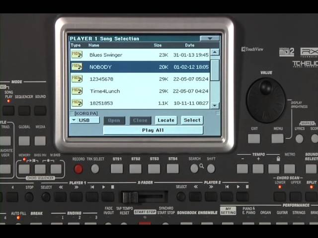318x238 pixels.
Task: Tap the Play All button
Action: [153, 130]
